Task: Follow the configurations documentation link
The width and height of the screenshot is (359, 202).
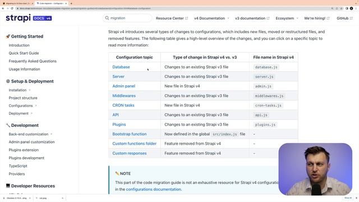Action: [x=153, y=189]
